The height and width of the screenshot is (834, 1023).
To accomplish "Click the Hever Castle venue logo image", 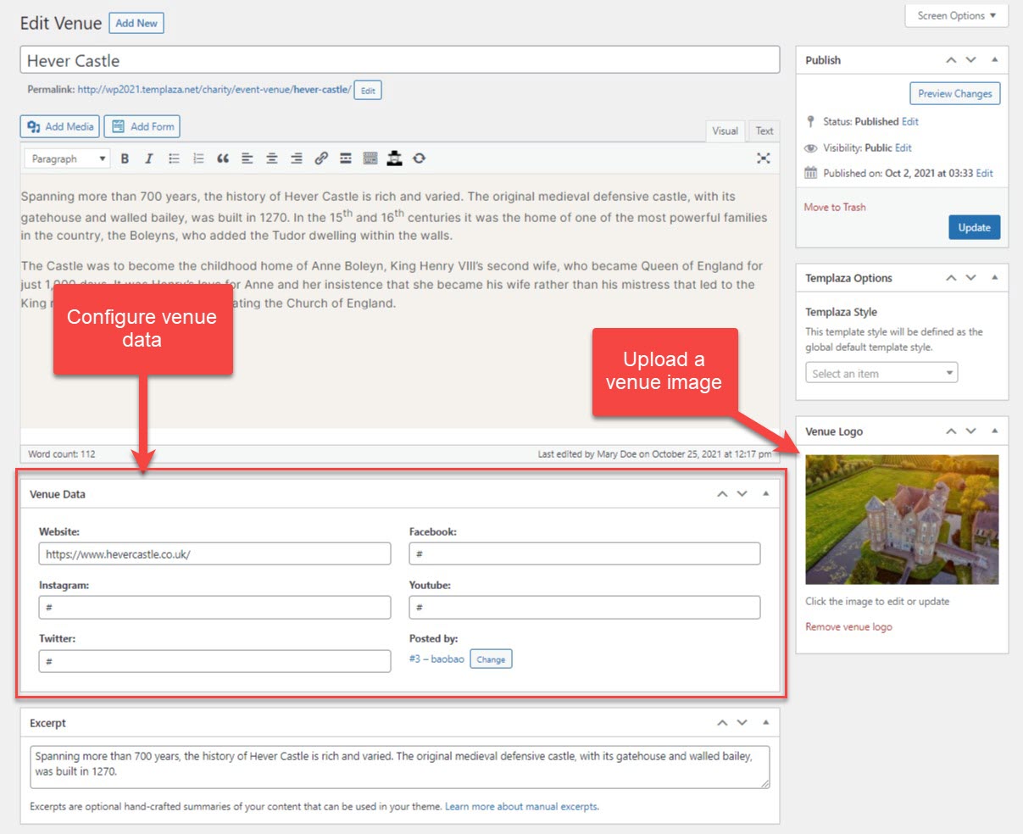I will [902, 520].
